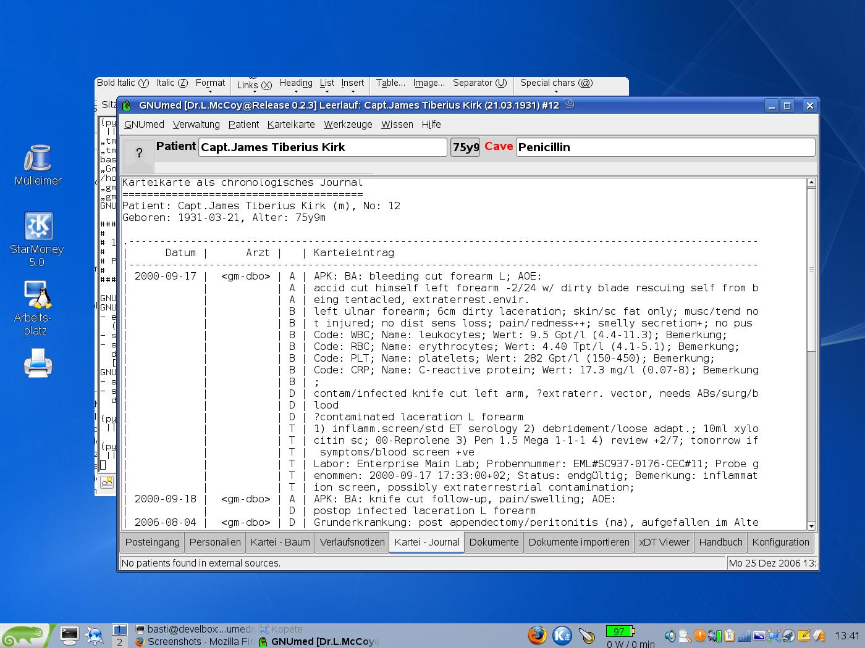Click the journal scrollbar up arrow

tap(811, 183)
